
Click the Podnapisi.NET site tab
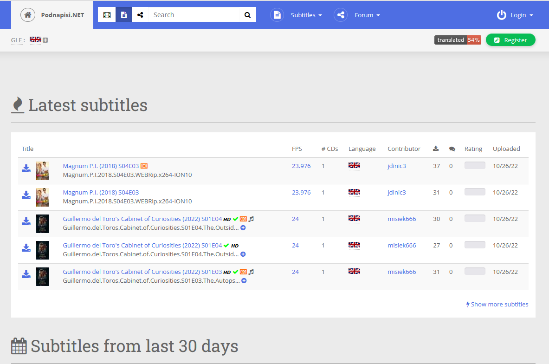(x=52, y=15)
